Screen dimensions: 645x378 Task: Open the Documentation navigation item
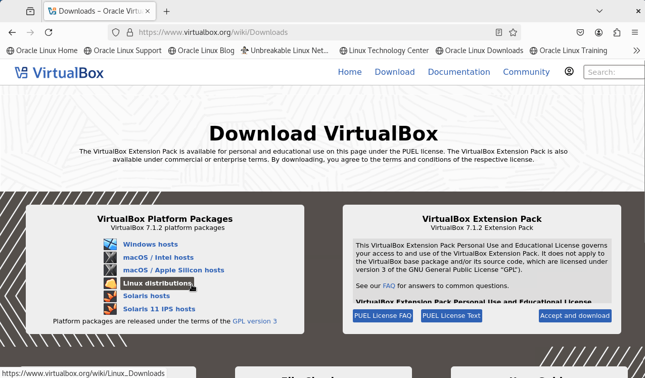tap(459, 72)
